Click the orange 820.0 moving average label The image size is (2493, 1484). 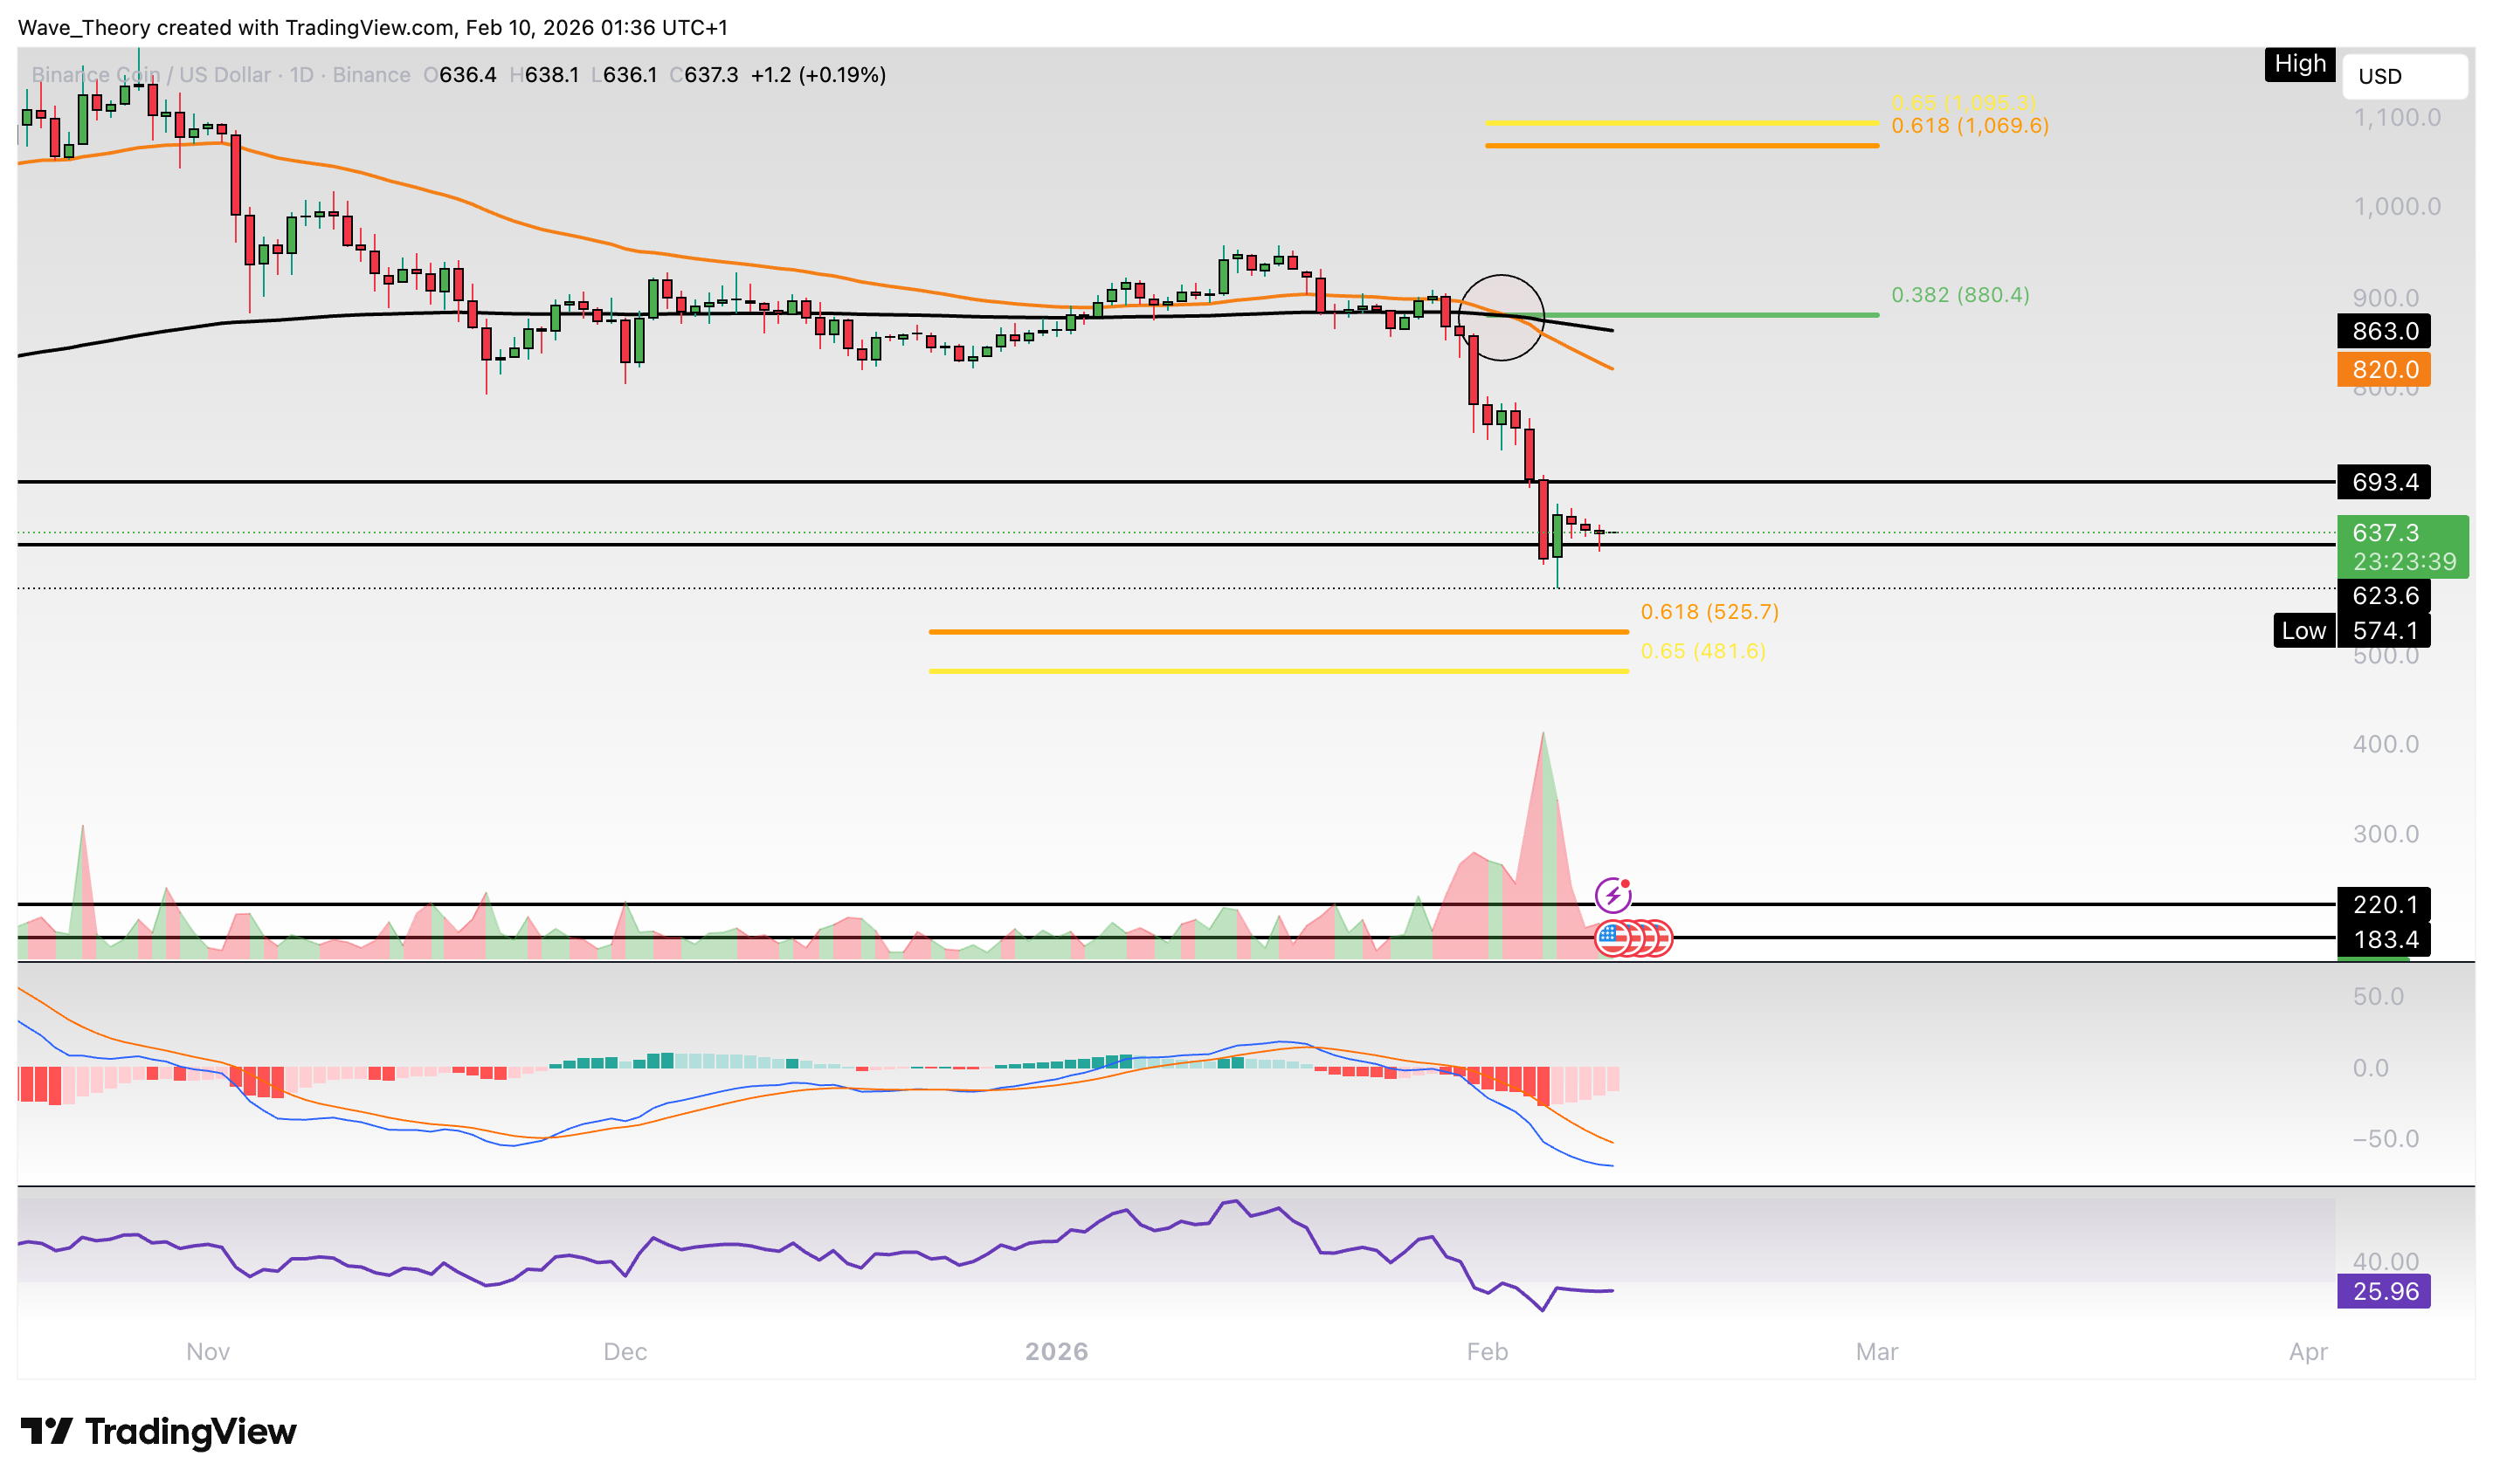tap(2384, 370)
